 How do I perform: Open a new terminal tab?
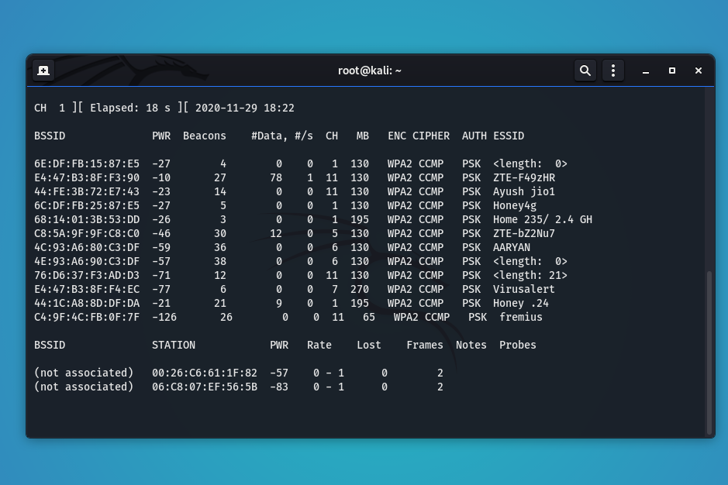[43, 71]
